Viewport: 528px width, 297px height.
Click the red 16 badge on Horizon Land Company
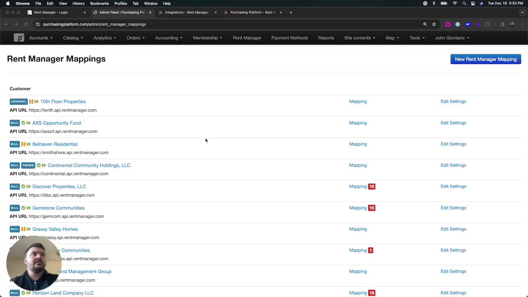tap(372, 293)
